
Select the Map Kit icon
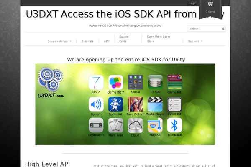click(155, 125)
